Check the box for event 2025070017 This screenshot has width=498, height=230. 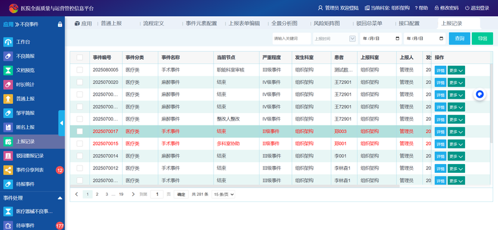[x=80, y=131]
